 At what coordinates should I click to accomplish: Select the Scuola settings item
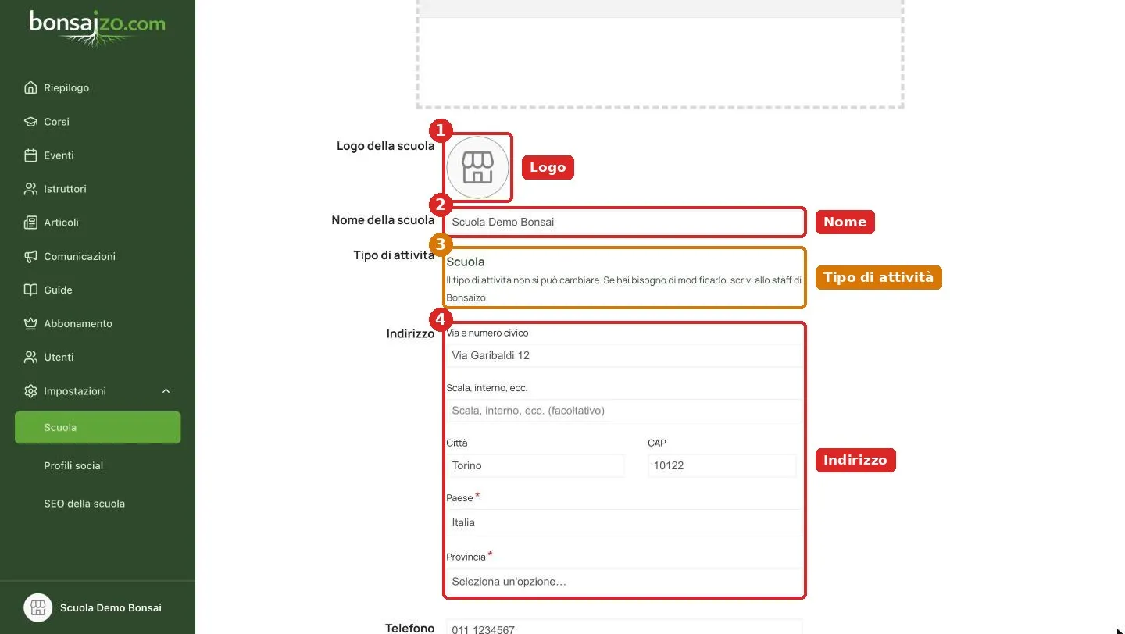[x=98, y=427]
